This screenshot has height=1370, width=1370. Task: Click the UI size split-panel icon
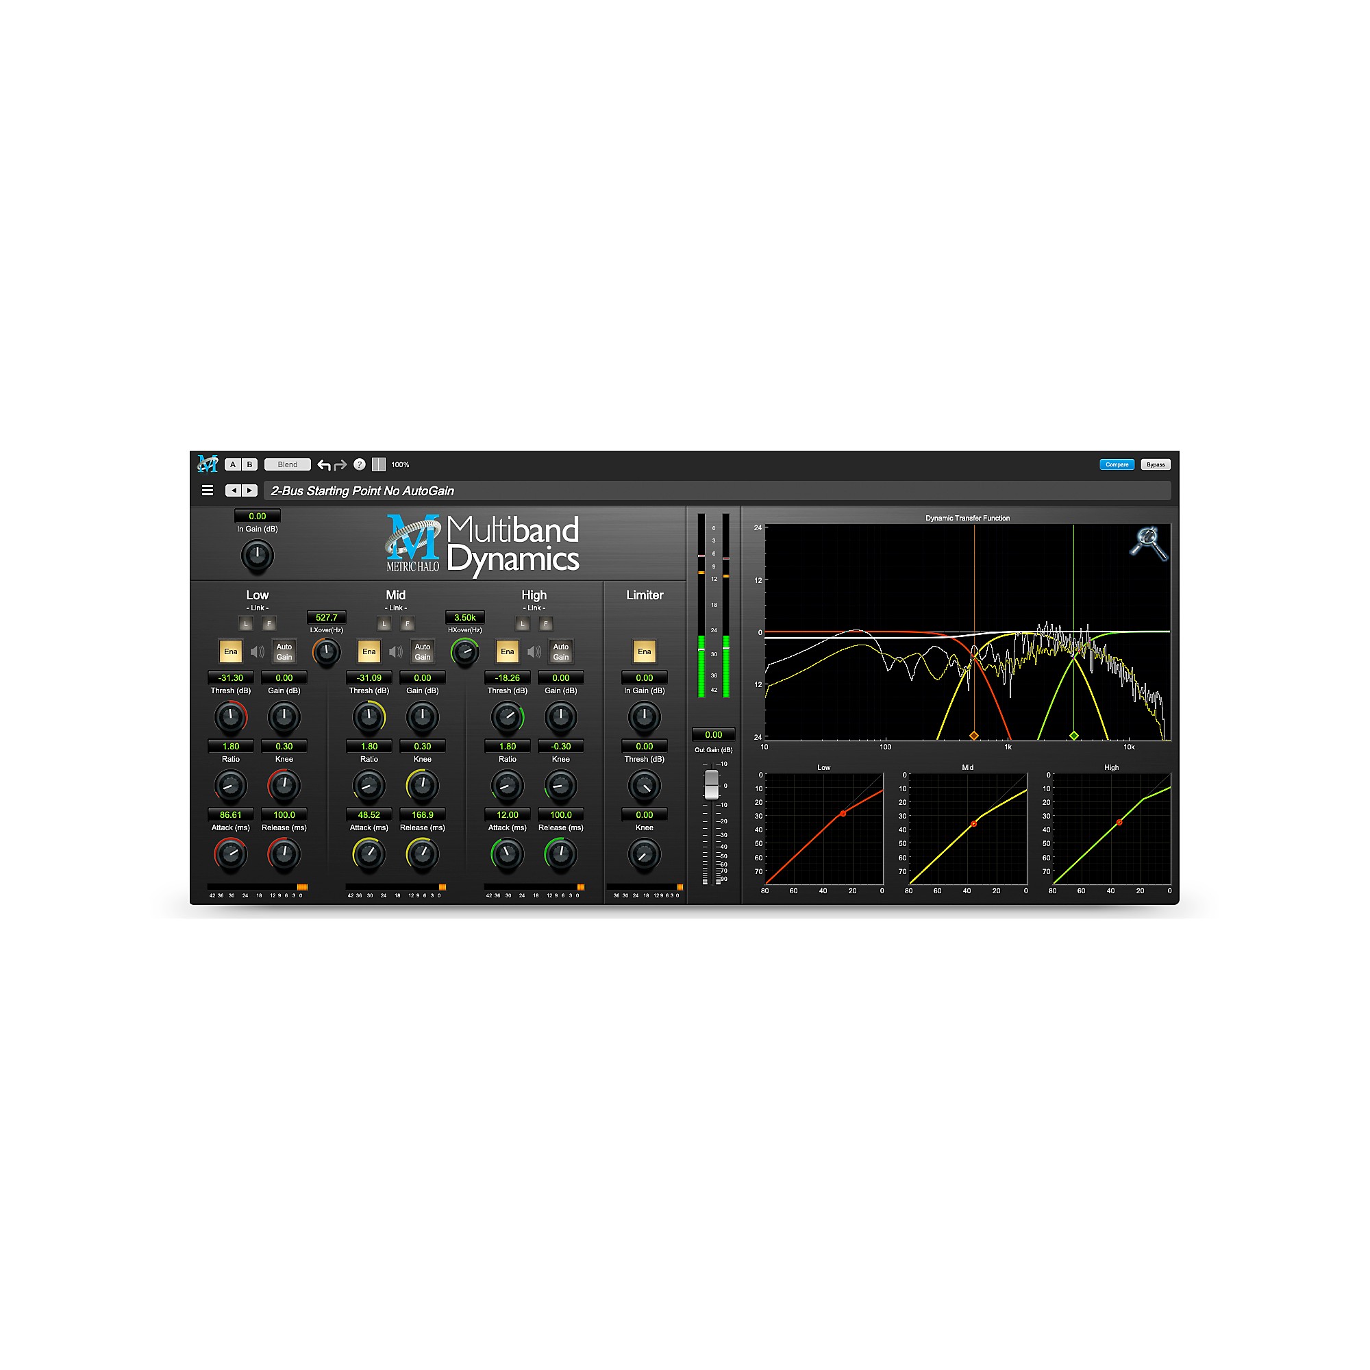click(379, 464)
